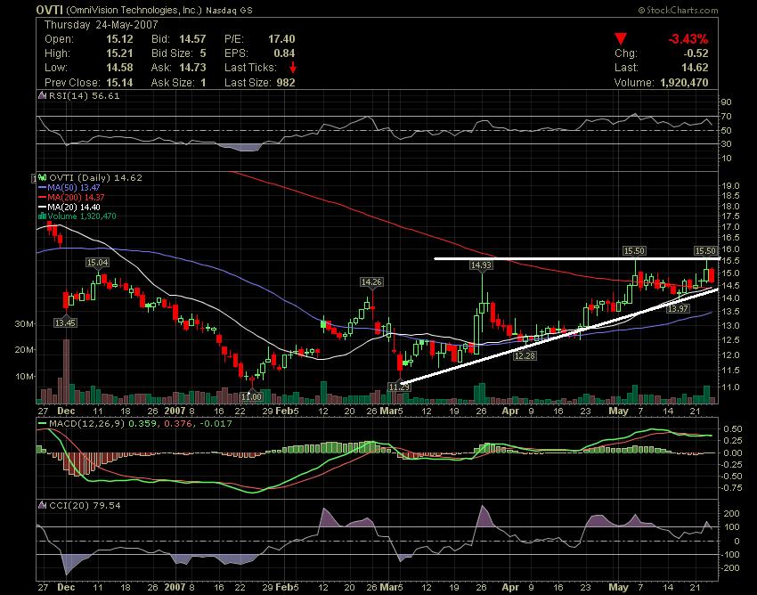
Task: Click the RSI(14) 56.61 panel label
Action: (84, 95)
